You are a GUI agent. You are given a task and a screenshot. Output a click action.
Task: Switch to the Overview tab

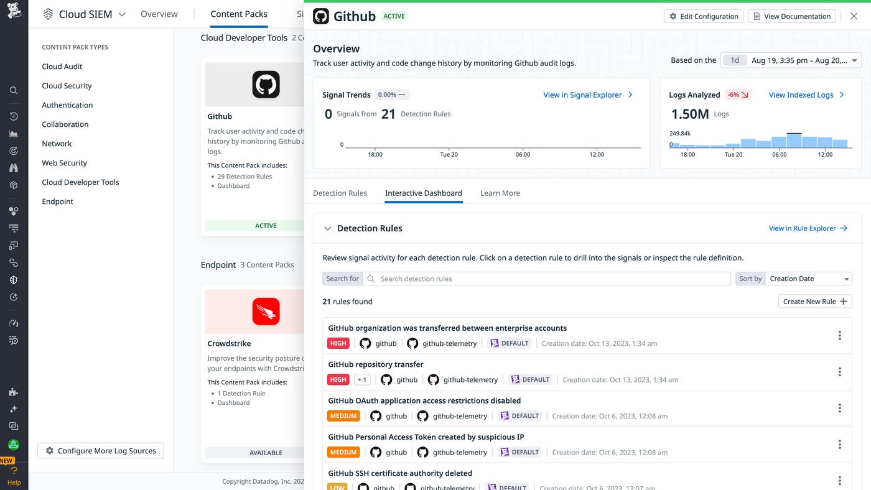[159, 14]
